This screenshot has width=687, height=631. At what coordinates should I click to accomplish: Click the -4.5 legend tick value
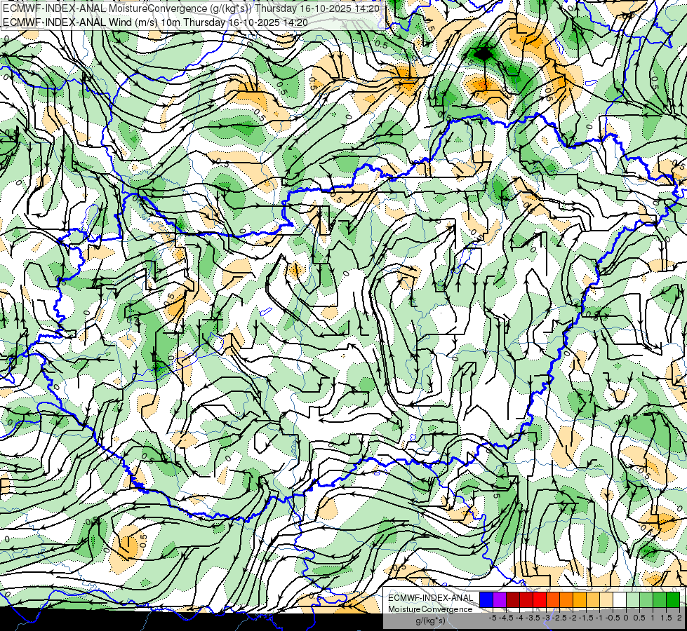[507, 618]
